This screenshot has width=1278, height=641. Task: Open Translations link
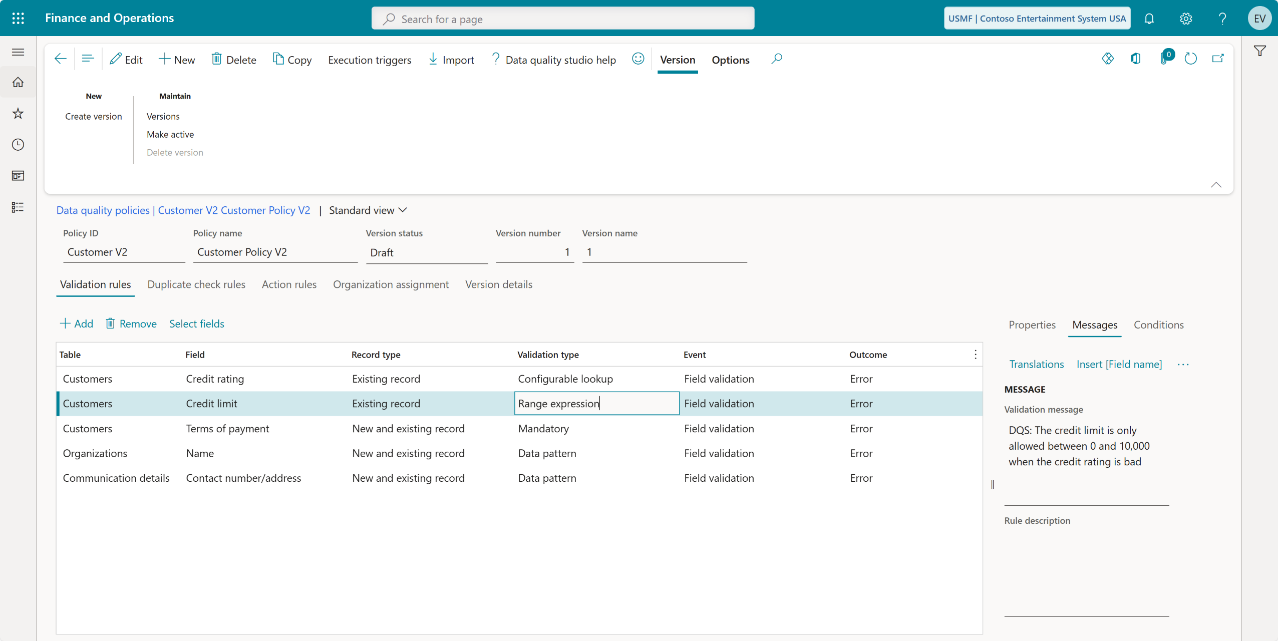click(1036, 364)
